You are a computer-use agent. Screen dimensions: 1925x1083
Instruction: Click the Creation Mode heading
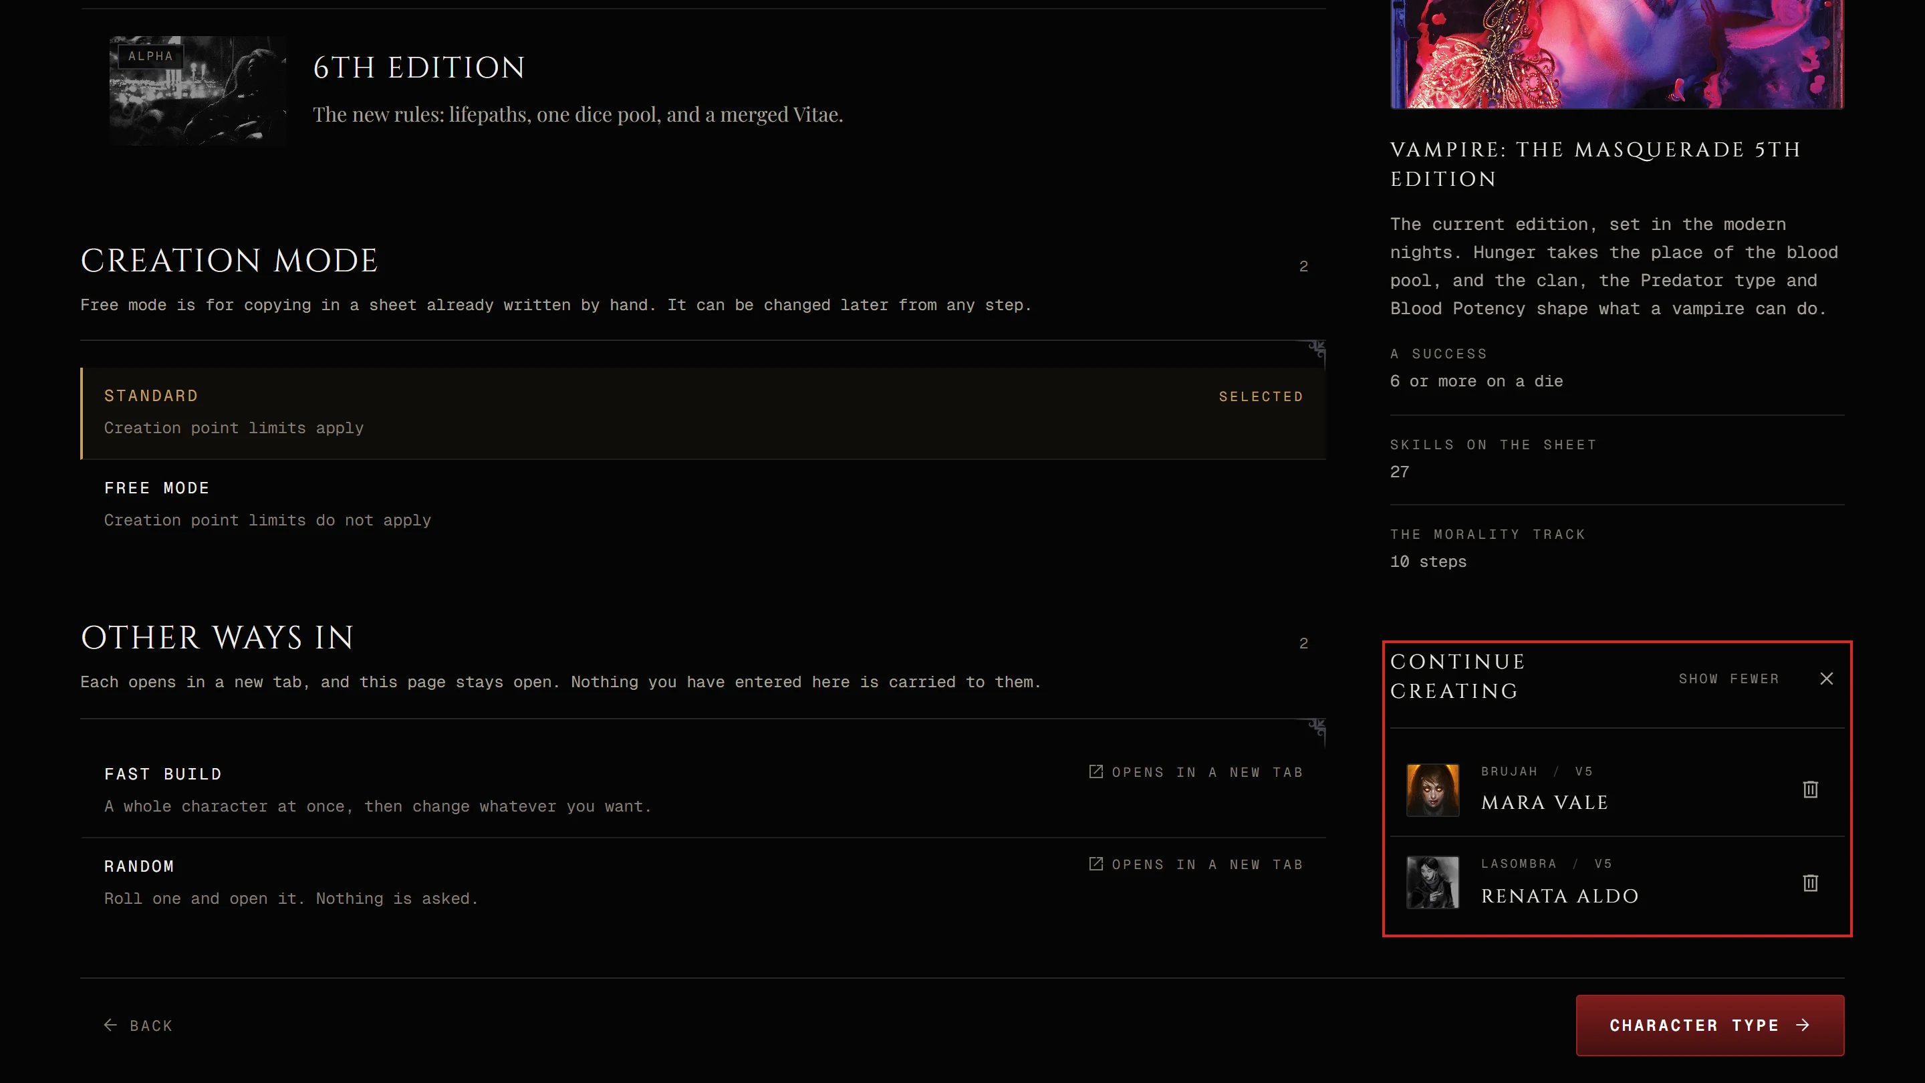tap(229, 260)
